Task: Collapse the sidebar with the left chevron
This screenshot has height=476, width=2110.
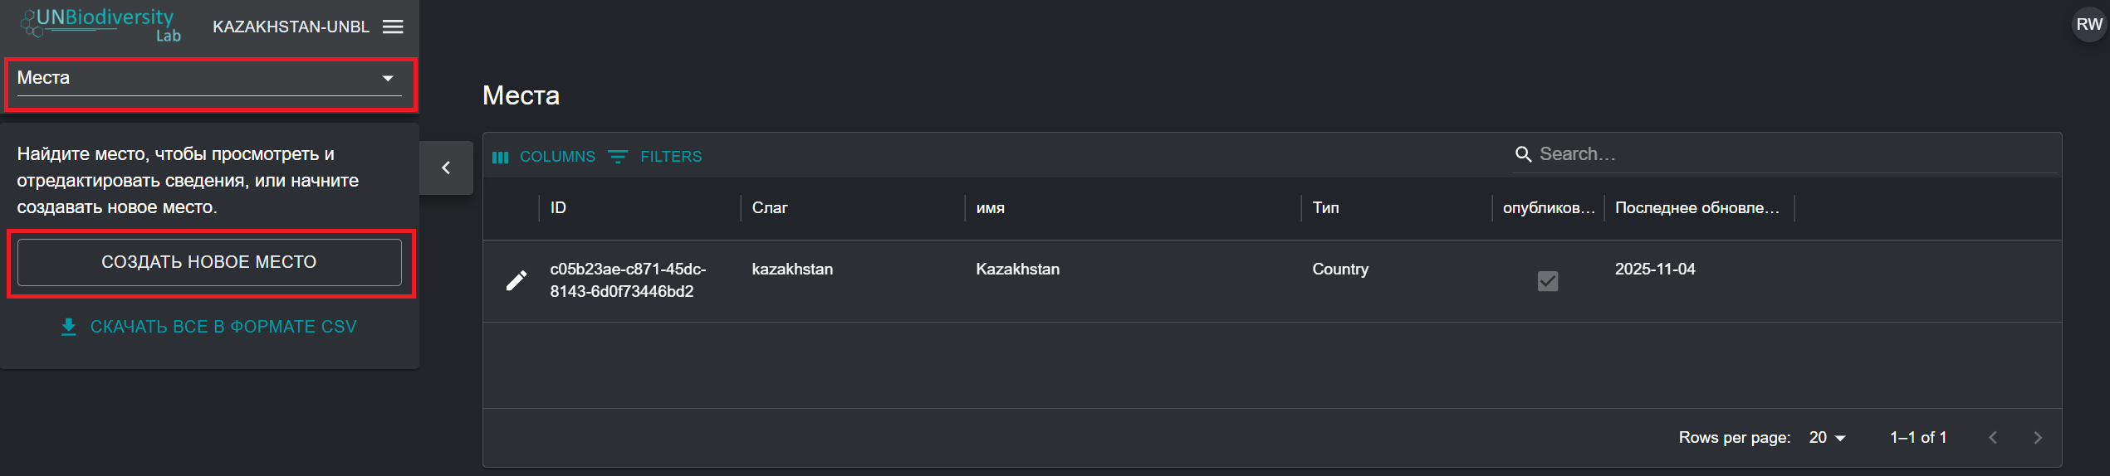Action: pos(446,168)
